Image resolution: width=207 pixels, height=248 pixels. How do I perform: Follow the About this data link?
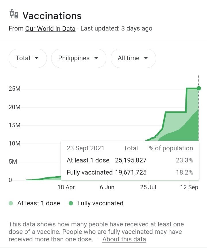[124, 239]
